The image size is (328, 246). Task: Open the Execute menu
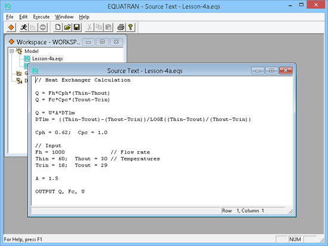point(41,17)
